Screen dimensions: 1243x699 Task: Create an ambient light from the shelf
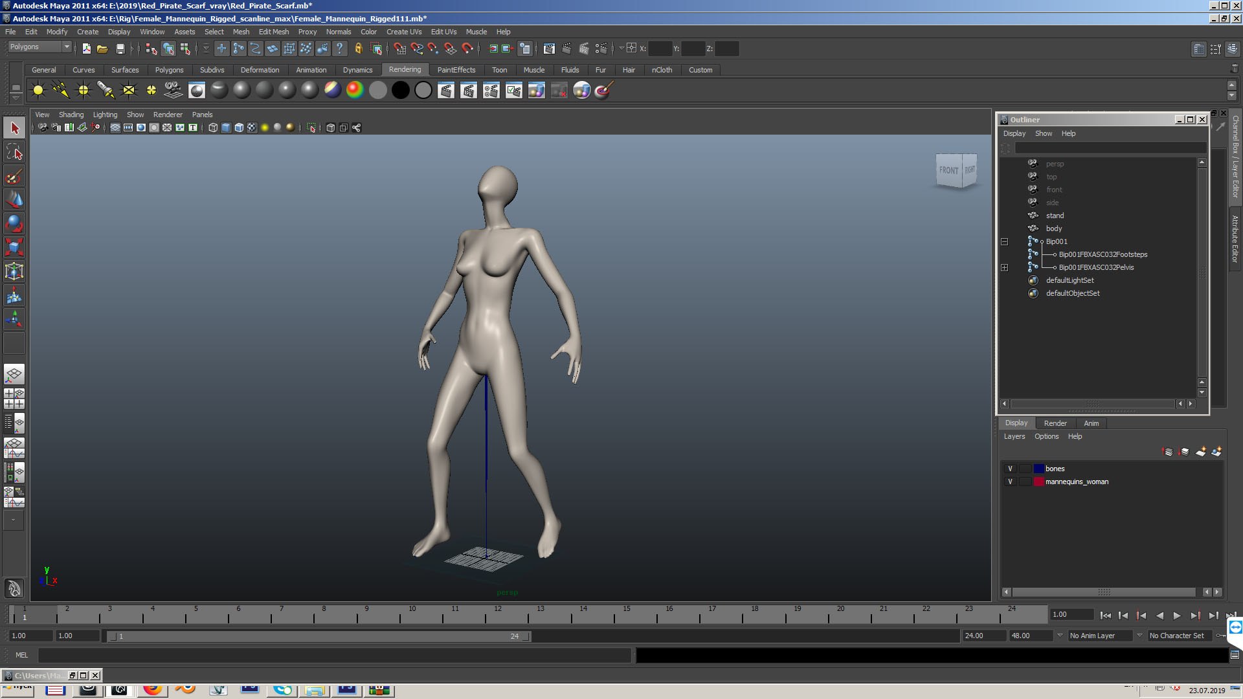click(38, 91)
